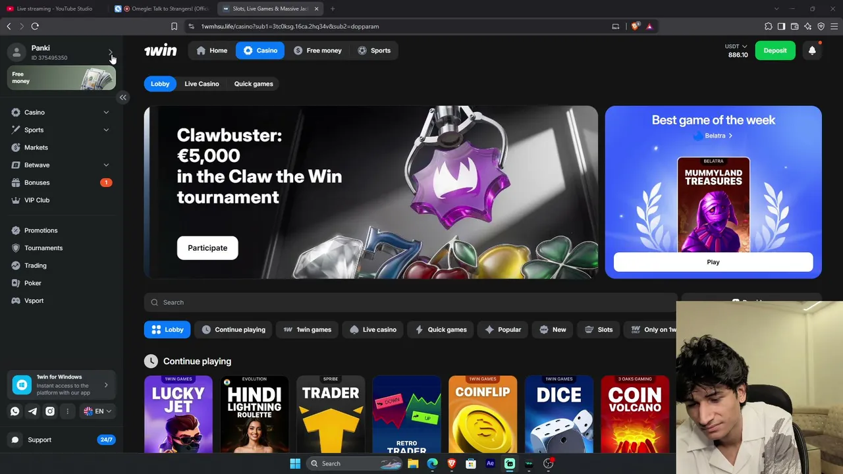Open the notifications bell
The width and height of the screenshot is (843, 474).
click(812, 51)
